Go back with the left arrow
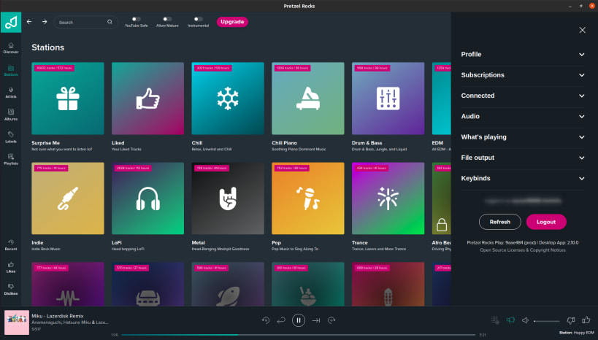The width and height of the screenshot is (598, 340). coord(29,22)
